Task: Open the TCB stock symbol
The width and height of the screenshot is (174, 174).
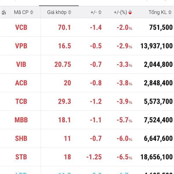Action: 21,101
